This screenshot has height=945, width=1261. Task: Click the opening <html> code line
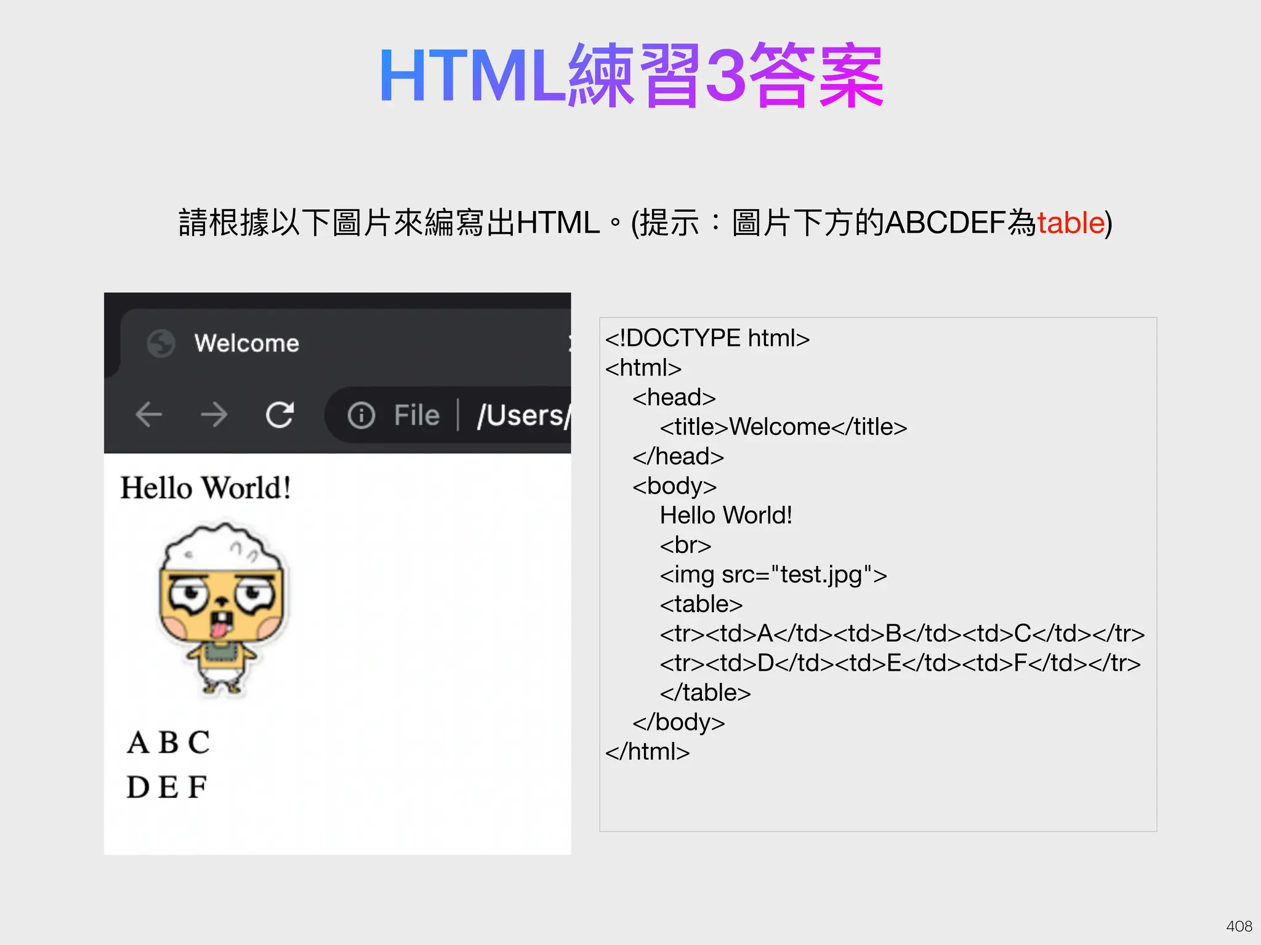(643, 368)
